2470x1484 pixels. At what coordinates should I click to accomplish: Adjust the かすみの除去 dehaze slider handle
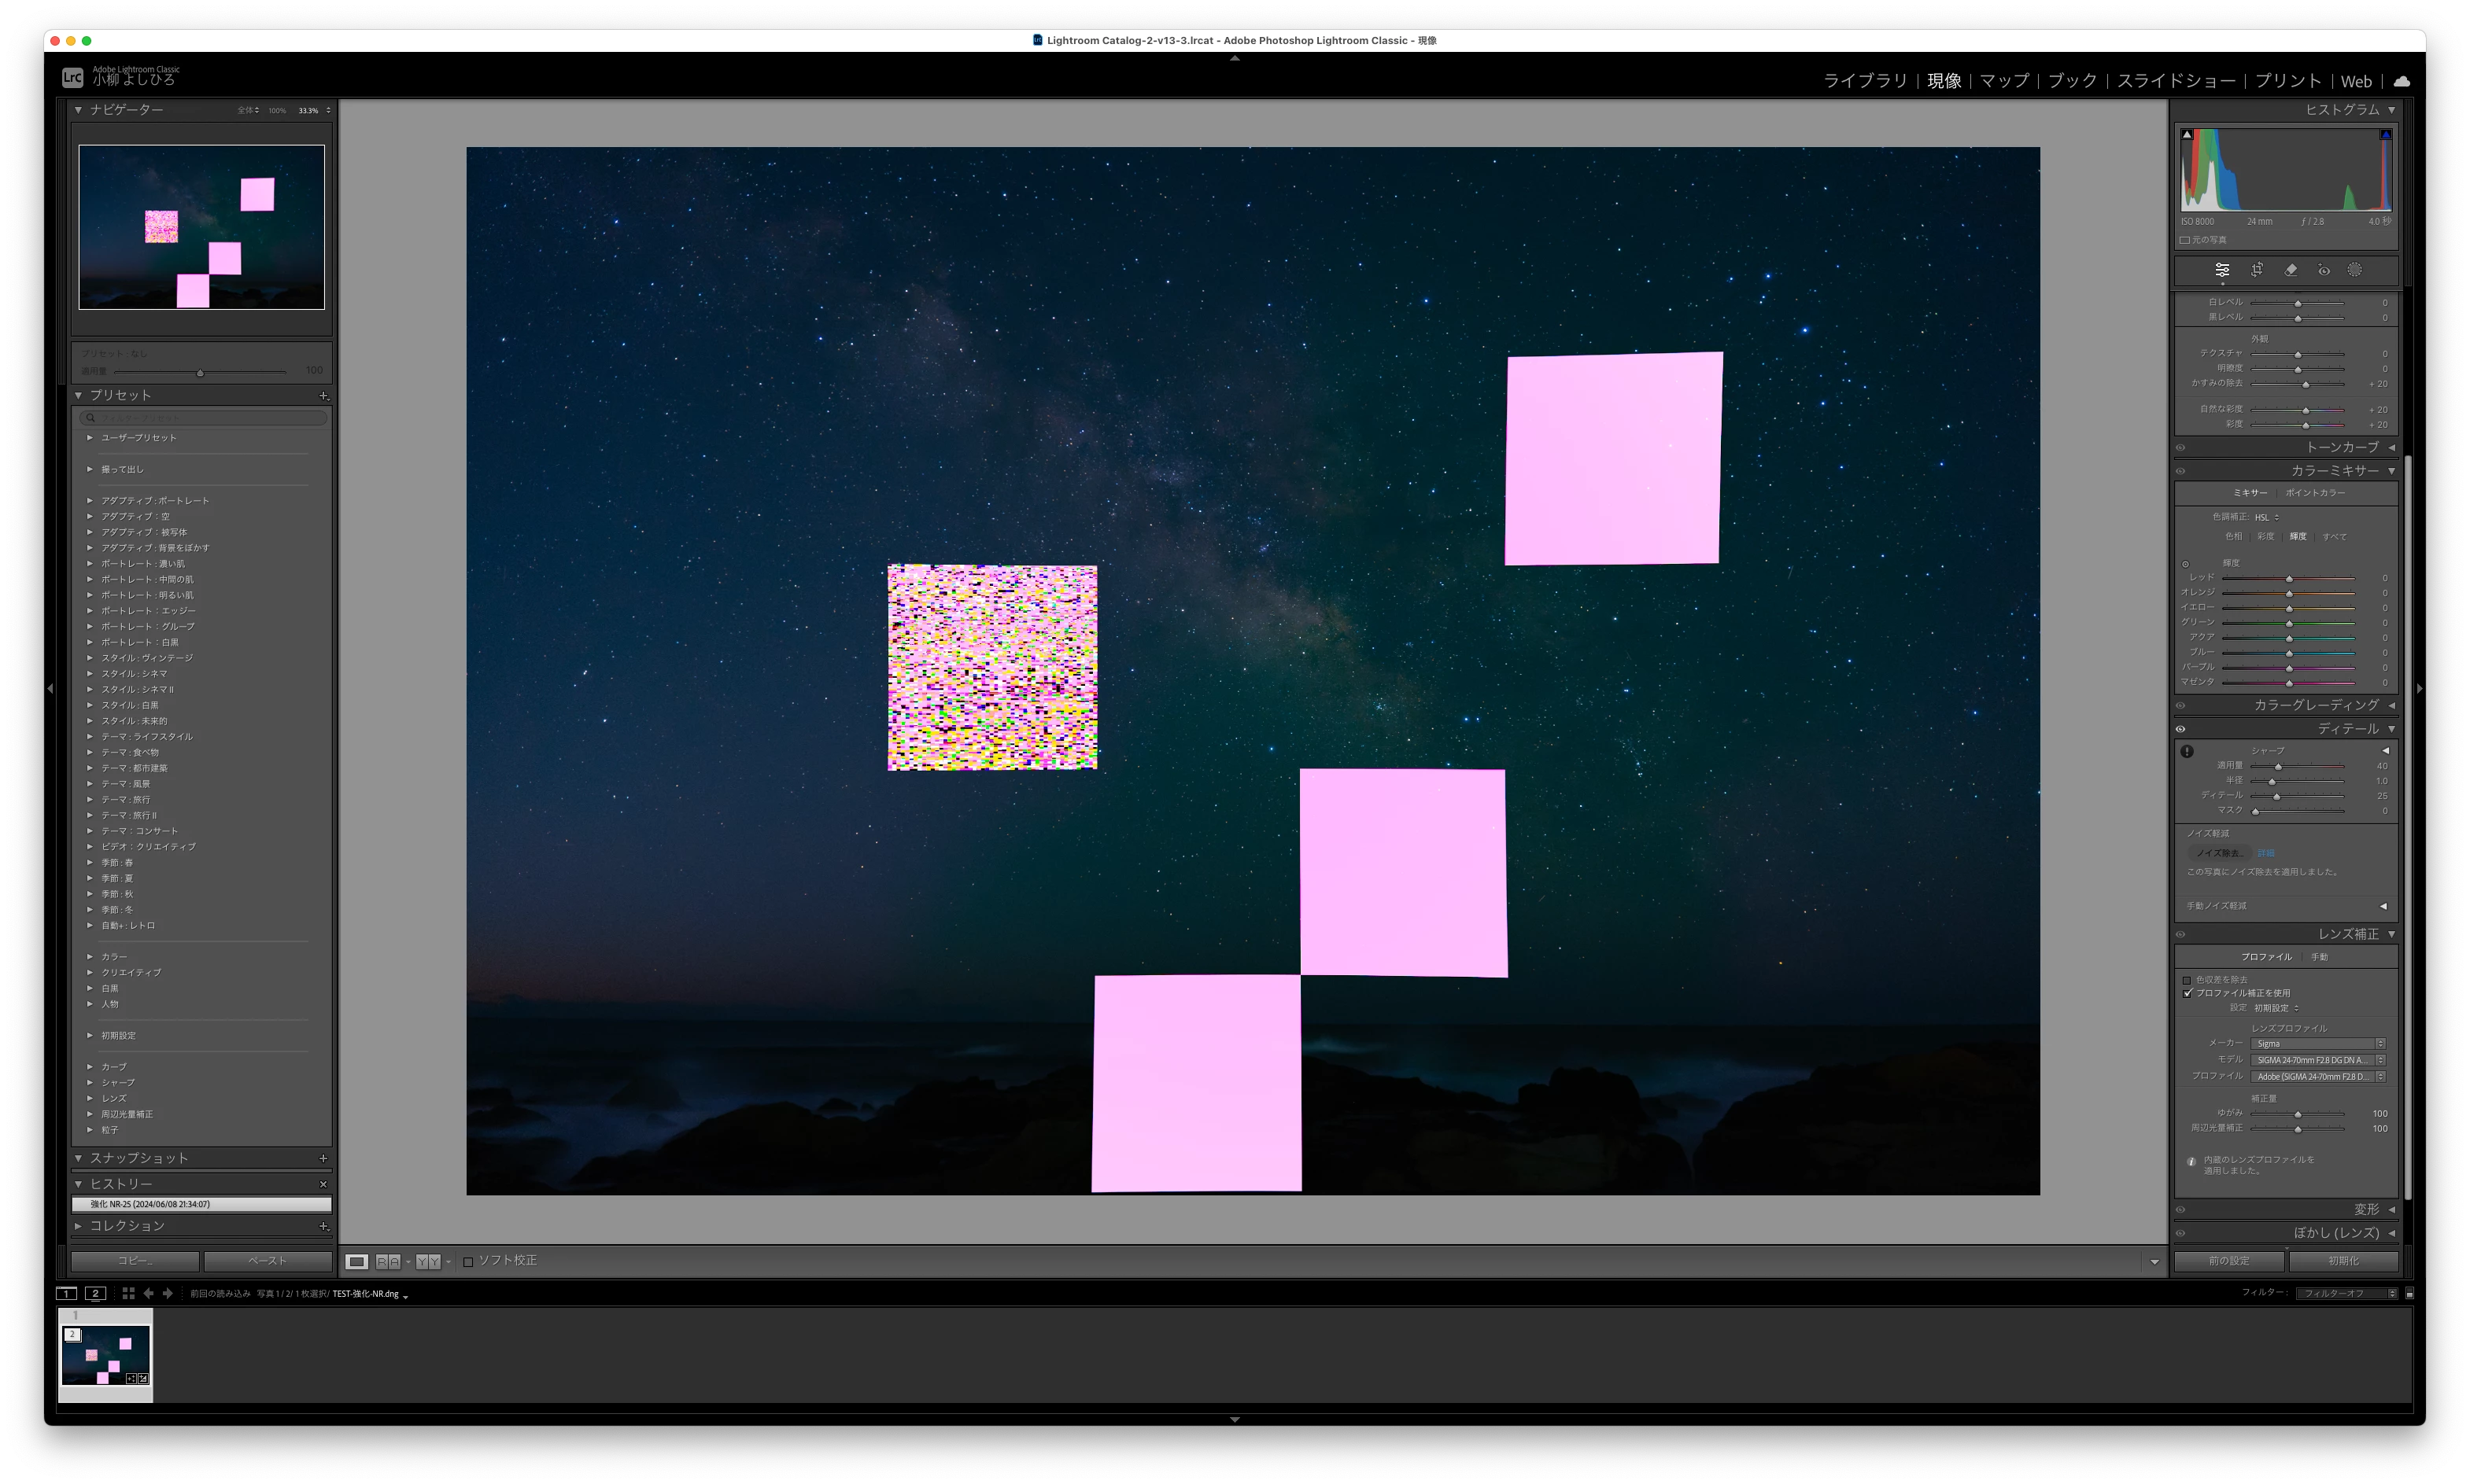2306,384
